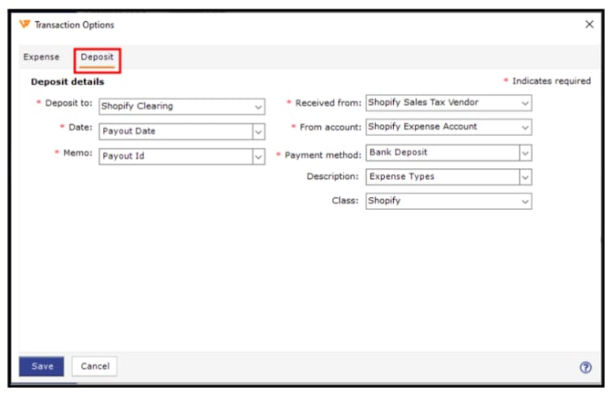Image resolution: width=611 pixels, height=399 pixels.
Task: Expand the Payment method dropdown arrow
Action: 525,152
